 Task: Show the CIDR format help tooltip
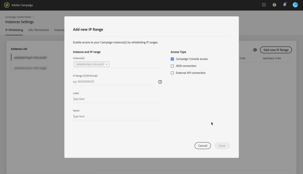[160, 82]
